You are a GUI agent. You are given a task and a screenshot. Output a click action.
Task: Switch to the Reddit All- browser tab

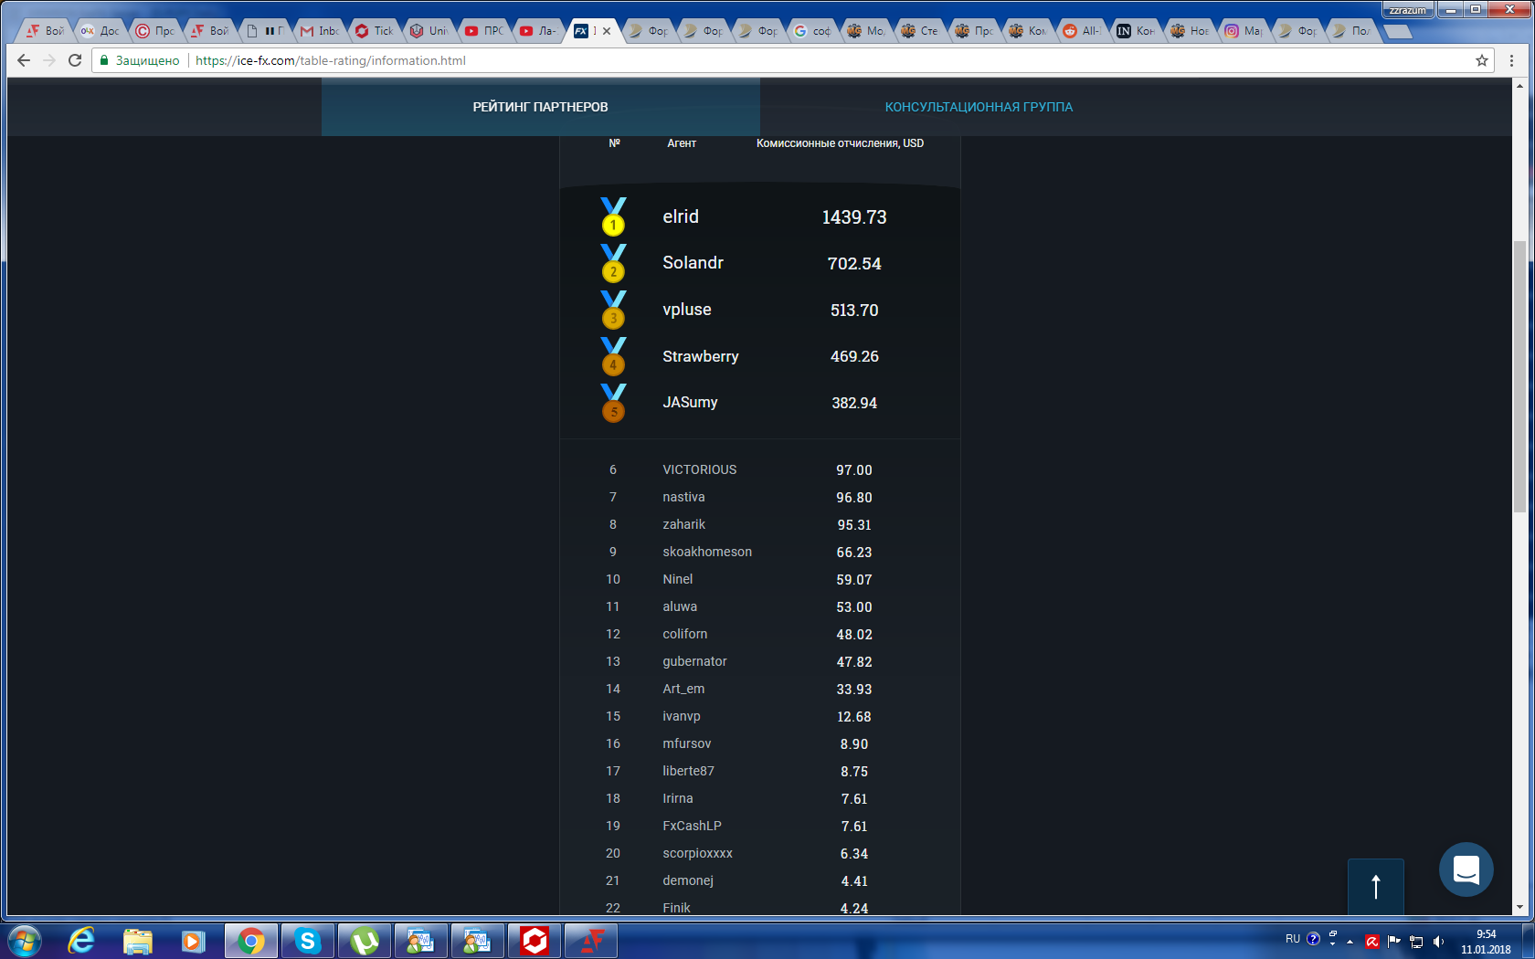pos(1082,31)
